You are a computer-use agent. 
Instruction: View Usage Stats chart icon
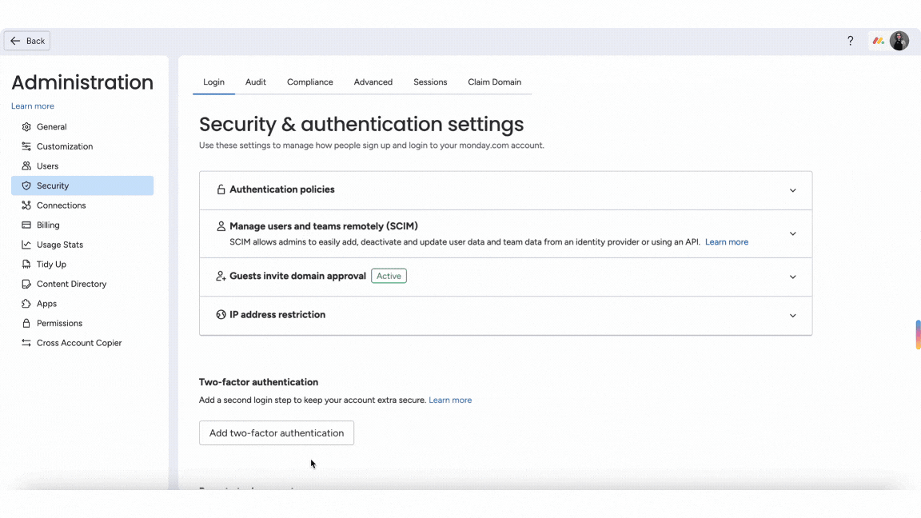click(26, 245)
